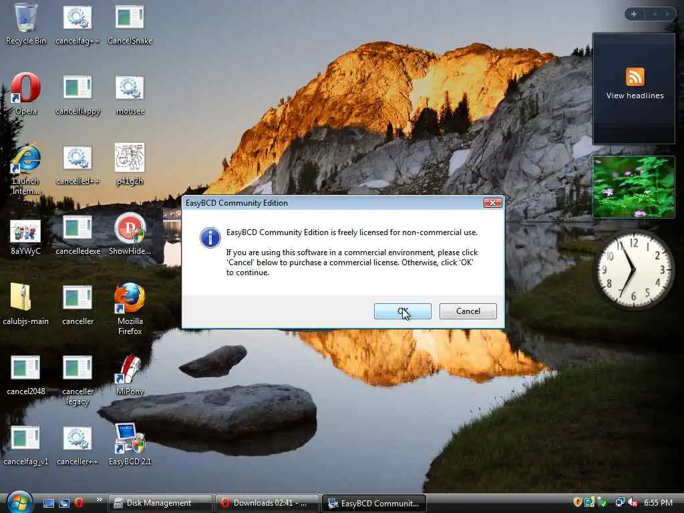Click the green checkmark tray icon

click(603, 502)
